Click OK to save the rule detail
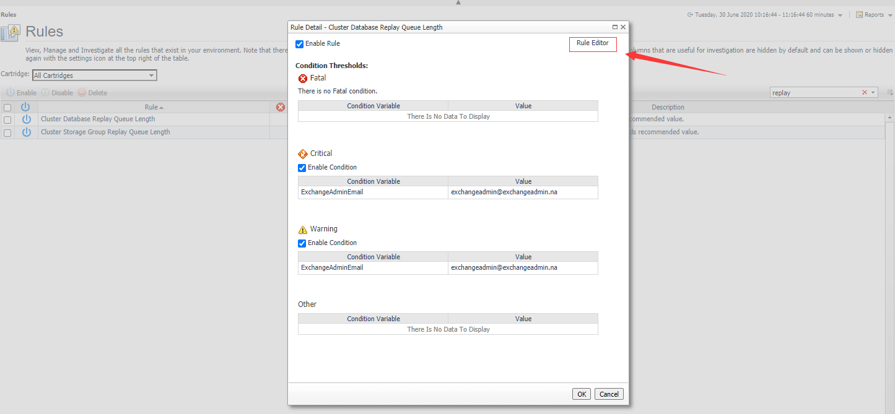The image size is (895, 414). pyautogui.click(x=581, y=394)
